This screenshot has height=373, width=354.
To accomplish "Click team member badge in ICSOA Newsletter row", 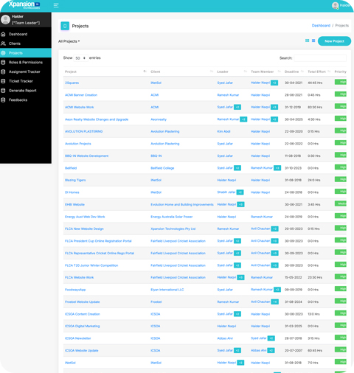I will [x=271, y=338].
